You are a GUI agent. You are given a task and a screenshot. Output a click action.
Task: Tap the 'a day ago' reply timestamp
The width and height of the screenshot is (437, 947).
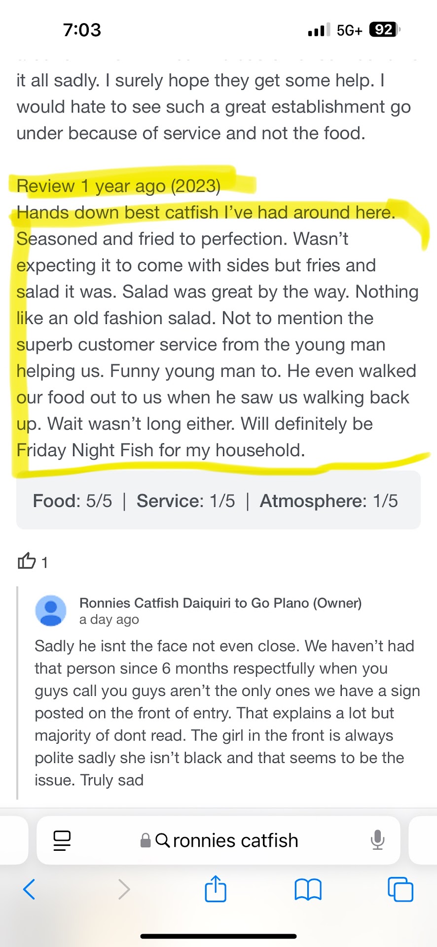pyautogui.click(x=109, y=619)
